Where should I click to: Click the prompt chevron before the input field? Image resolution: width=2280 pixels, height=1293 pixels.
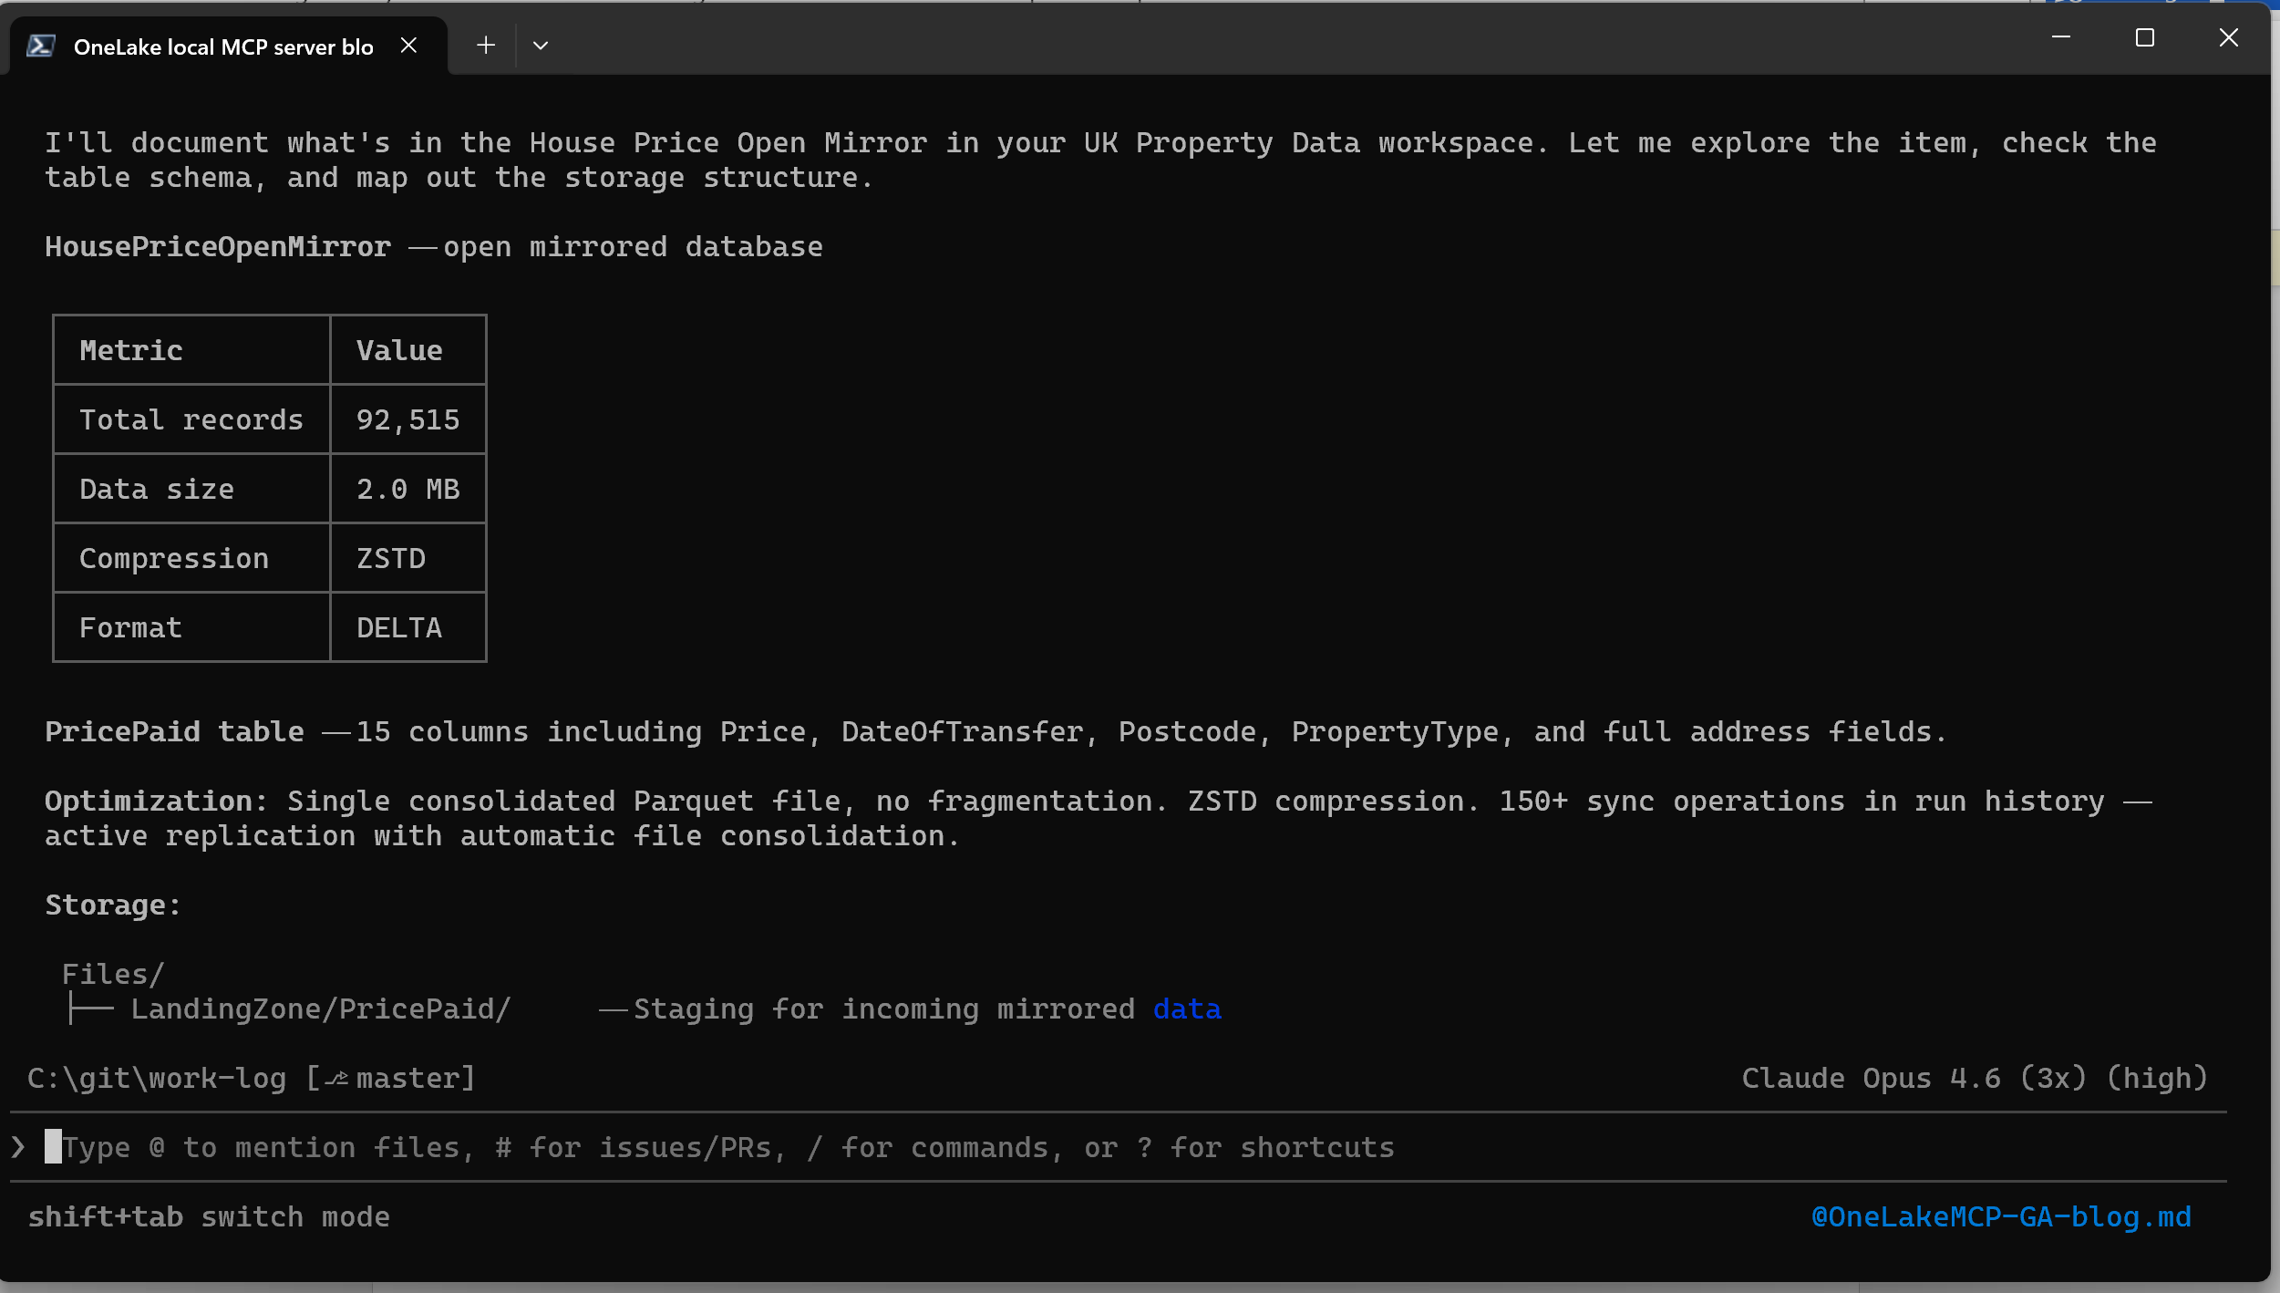pos(16,1145)
